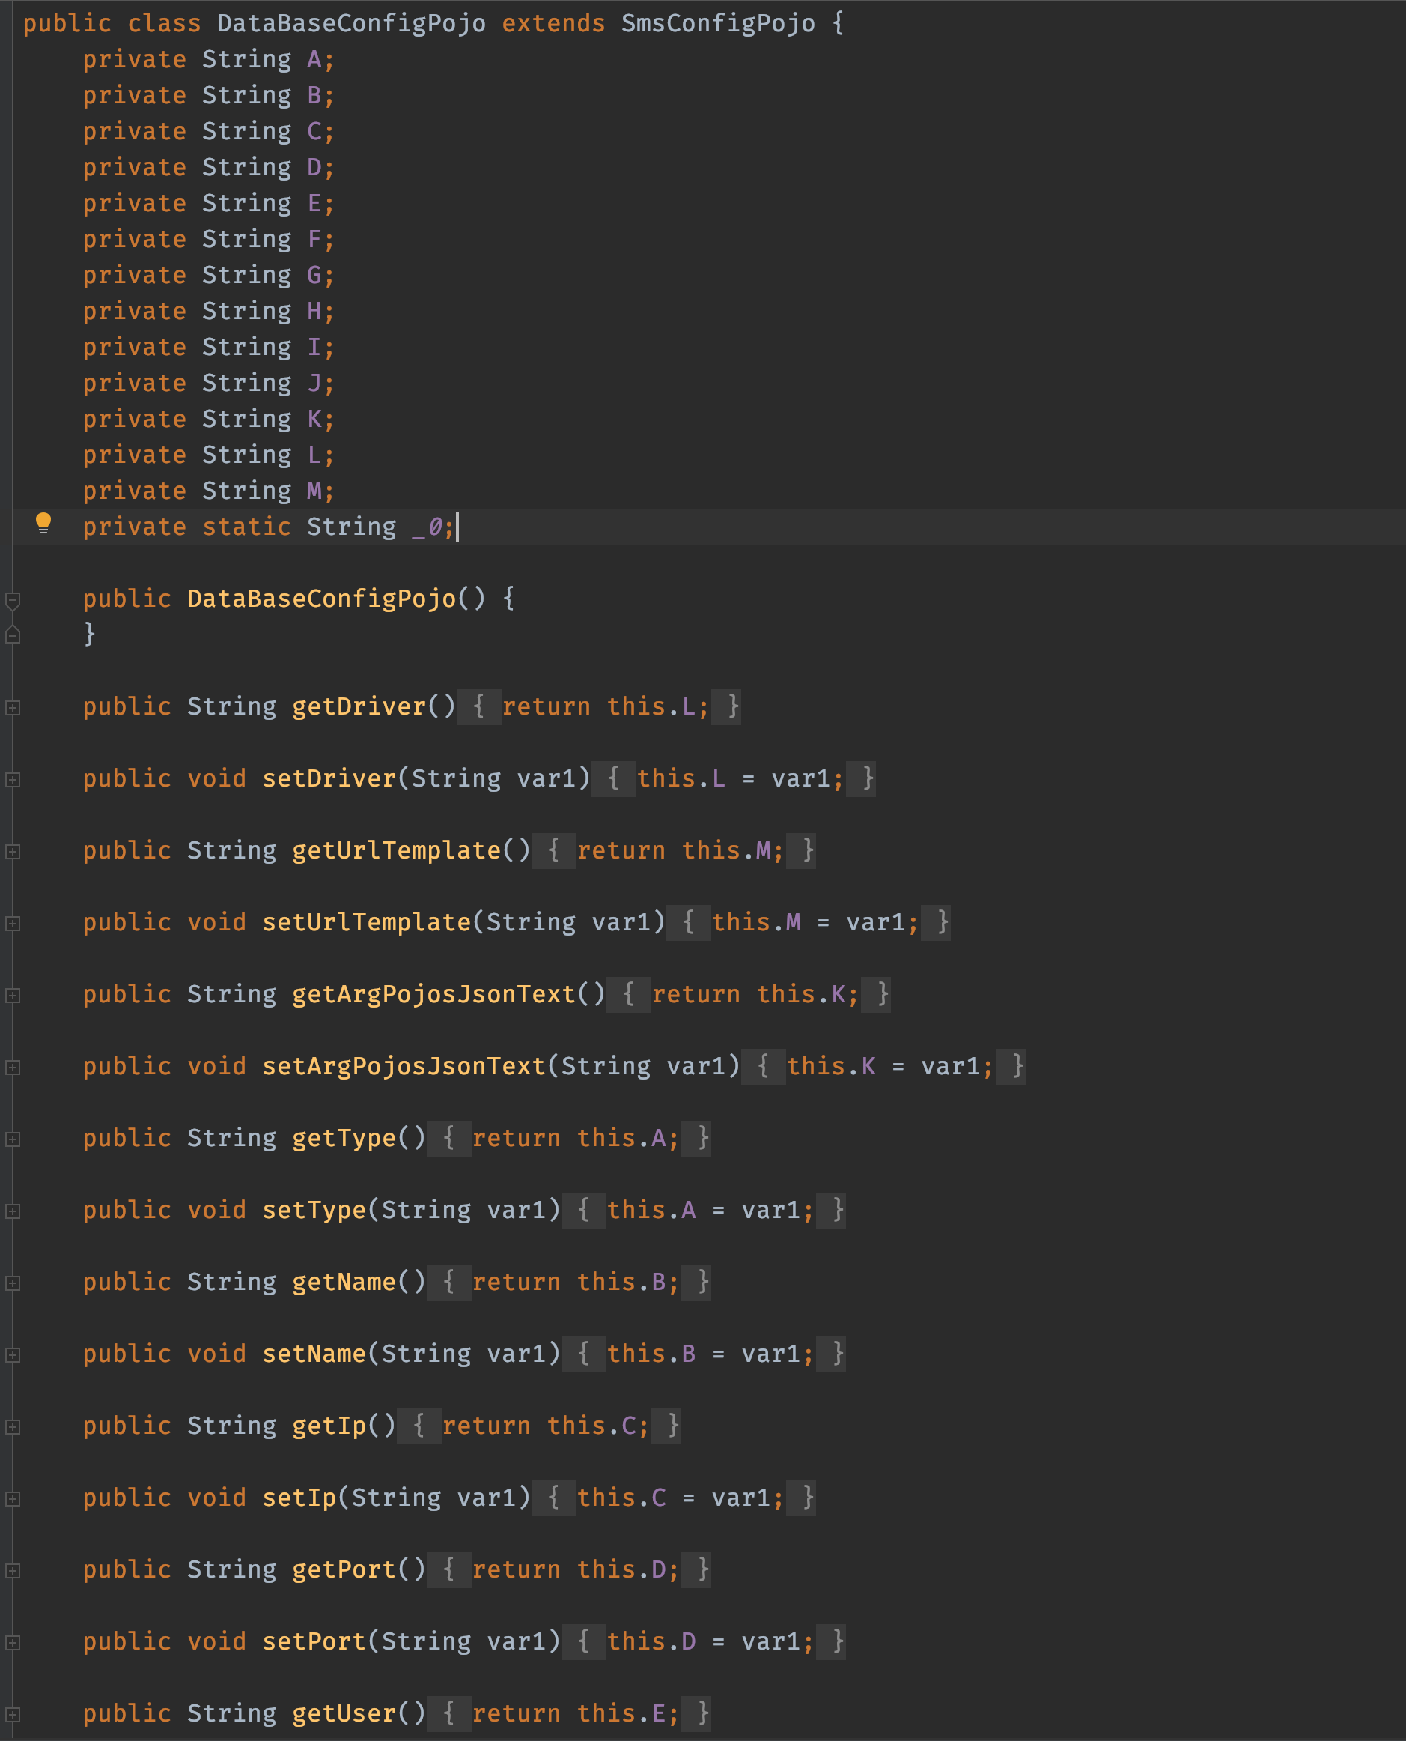Expand the setDriver method fold toggle

click(13, 780)
